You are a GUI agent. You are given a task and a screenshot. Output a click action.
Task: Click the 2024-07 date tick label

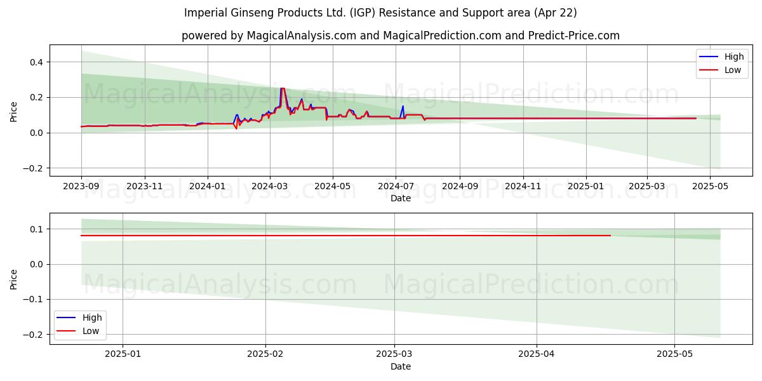(x=396, y=186)
